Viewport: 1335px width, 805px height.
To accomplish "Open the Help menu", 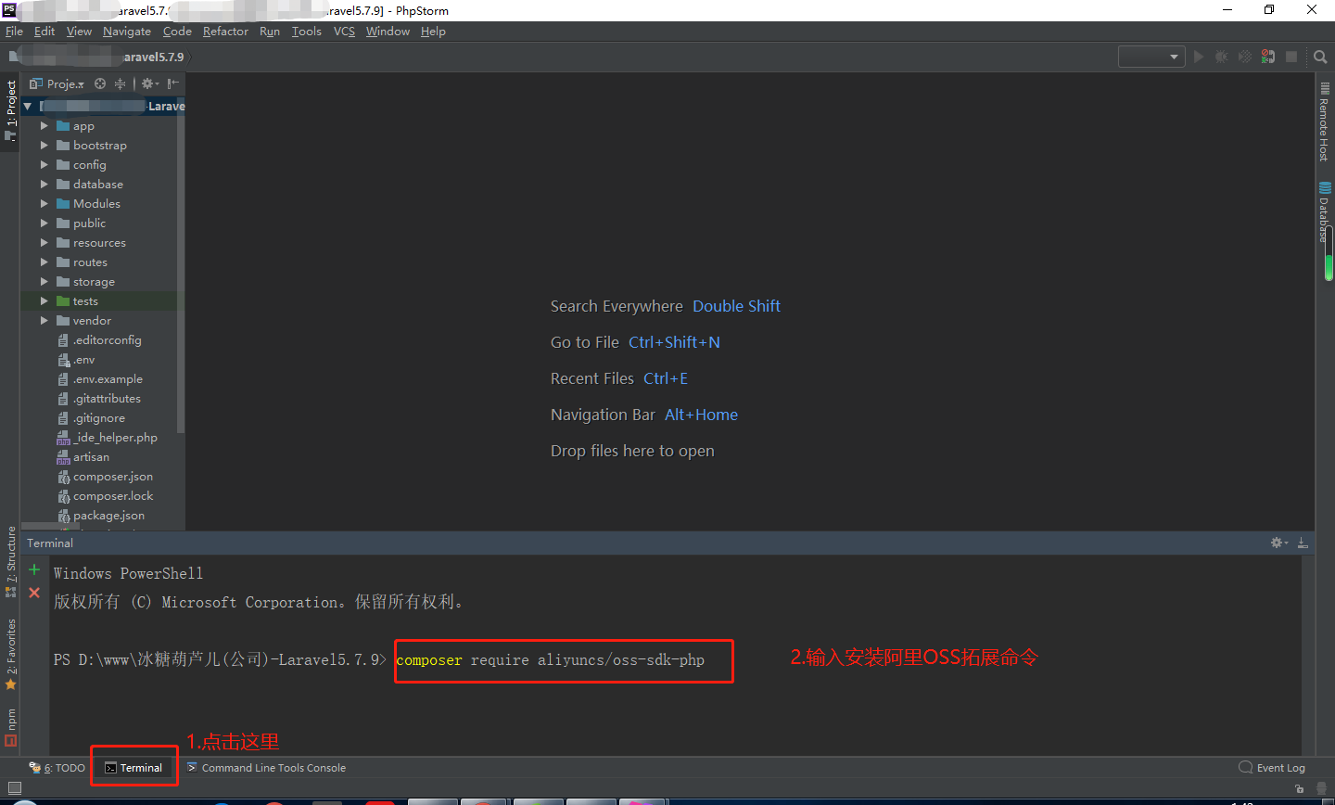I will 433,32.
